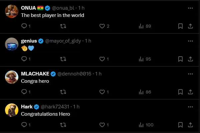Bookmark MLACHAKE's tweet
This screenshot has height=133, width=200.
pos(180,92)
